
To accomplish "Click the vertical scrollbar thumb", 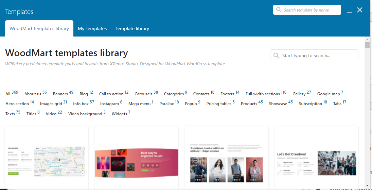I will [x=368, y=45].
